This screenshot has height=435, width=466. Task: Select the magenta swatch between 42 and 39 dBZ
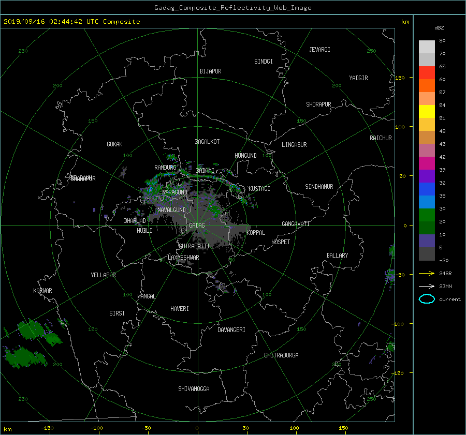(x=427, y=163)
